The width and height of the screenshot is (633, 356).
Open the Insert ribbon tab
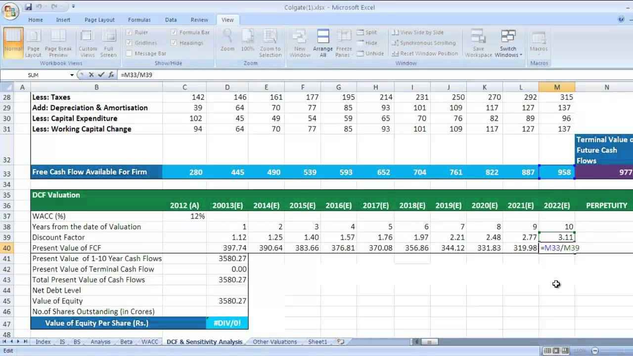(63, 20)
